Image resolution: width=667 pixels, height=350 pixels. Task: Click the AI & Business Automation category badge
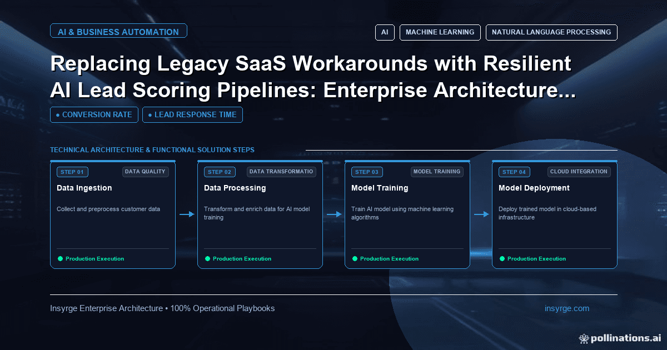tap(118, 32)
